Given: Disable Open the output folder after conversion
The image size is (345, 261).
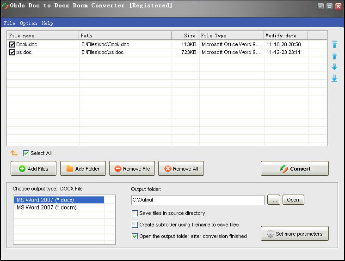Looking at the screenshot, I should (x=135, y=236).
